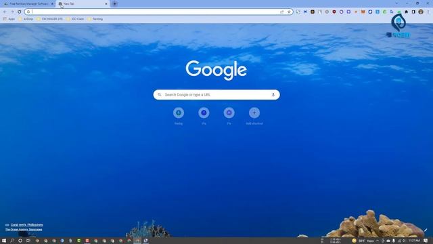Open the tab search chevron in title bar
This screenshot has height=244, width=433.
[x=396, y=3]
